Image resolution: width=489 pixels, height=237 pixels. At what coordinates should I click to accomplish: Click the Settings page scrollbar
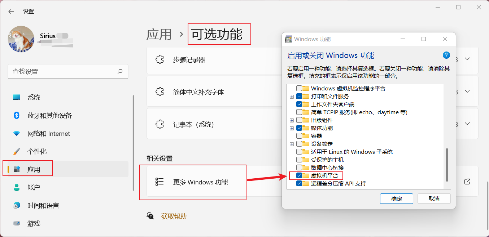488,206
